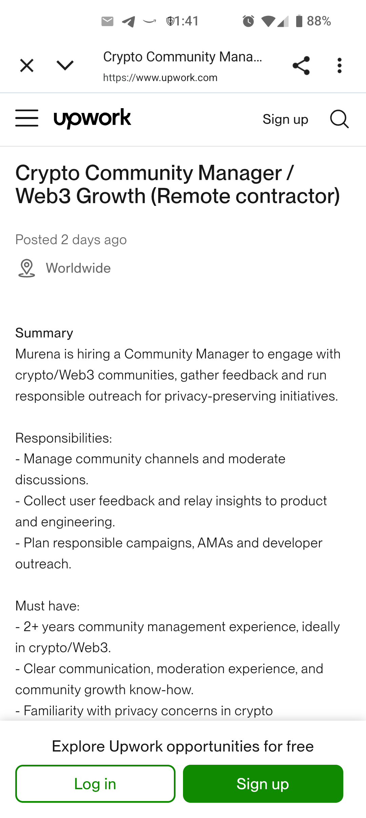Open the Upwork hamburger menu

coord(27,118)
